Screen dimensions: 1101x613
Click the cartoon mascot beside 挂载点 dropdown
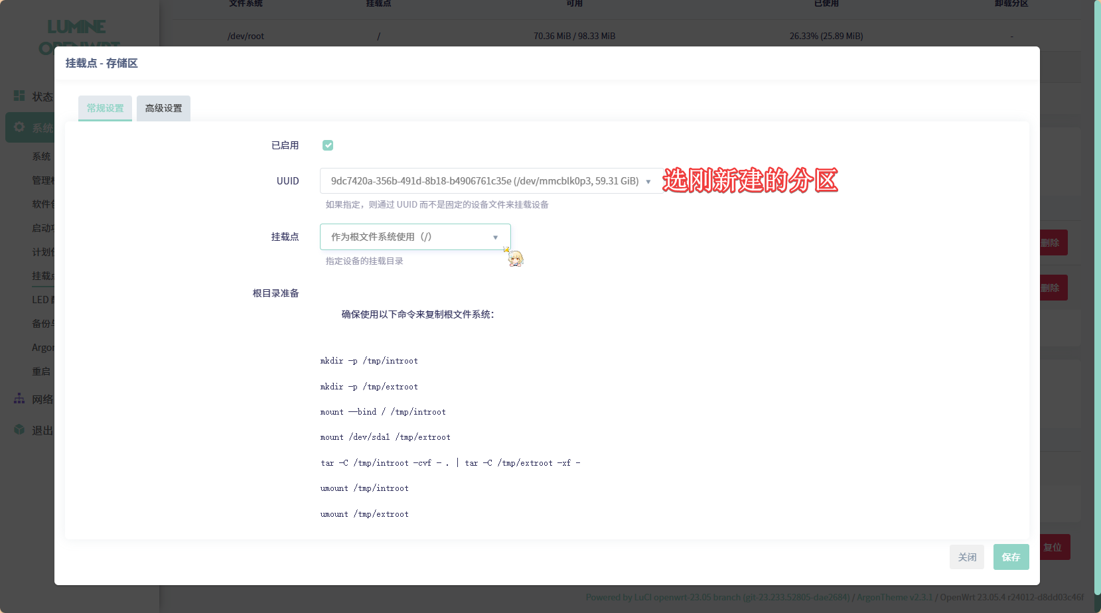[x=515, y=257]
